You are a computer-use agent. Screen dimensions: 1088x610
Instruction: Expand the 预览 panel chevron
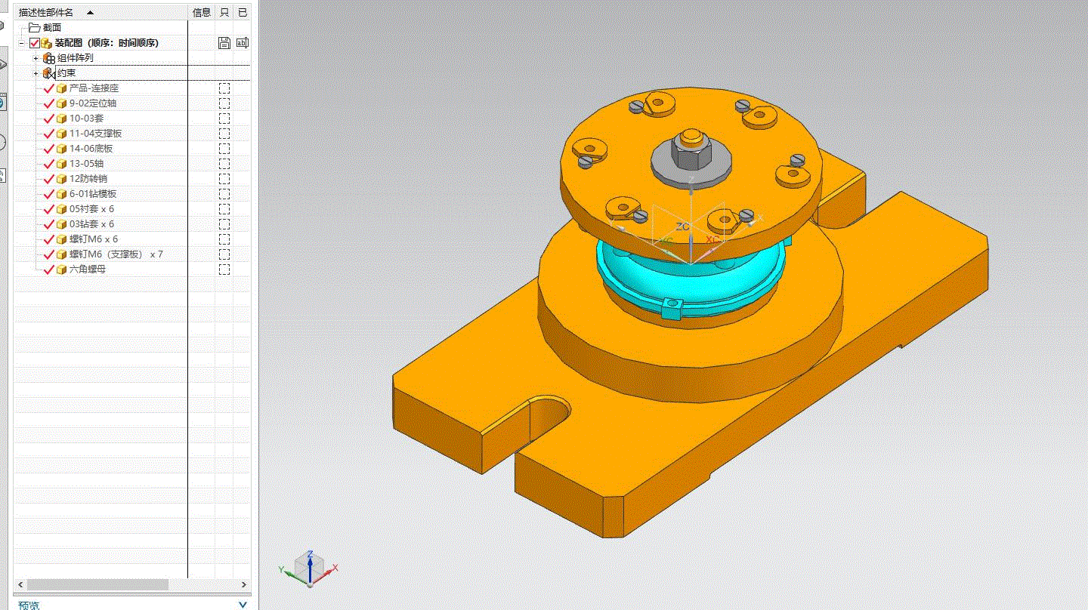click(x=243, y=605)
